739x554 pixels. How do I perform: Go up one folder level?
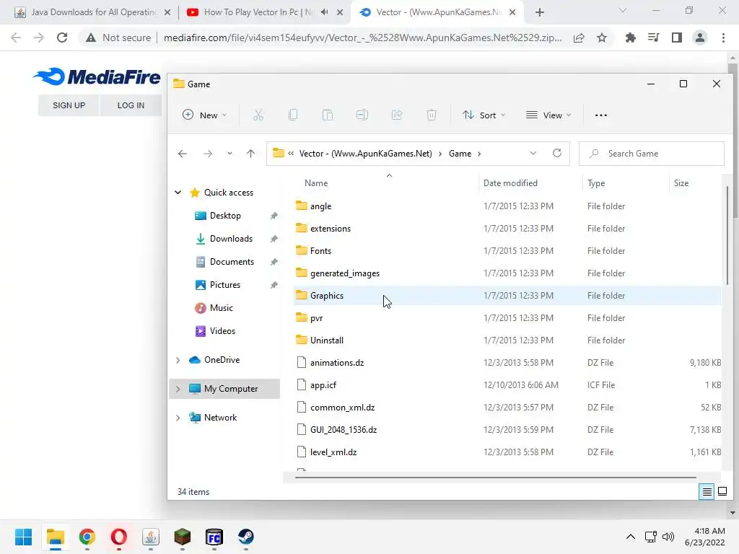click(x=250, y=154)
